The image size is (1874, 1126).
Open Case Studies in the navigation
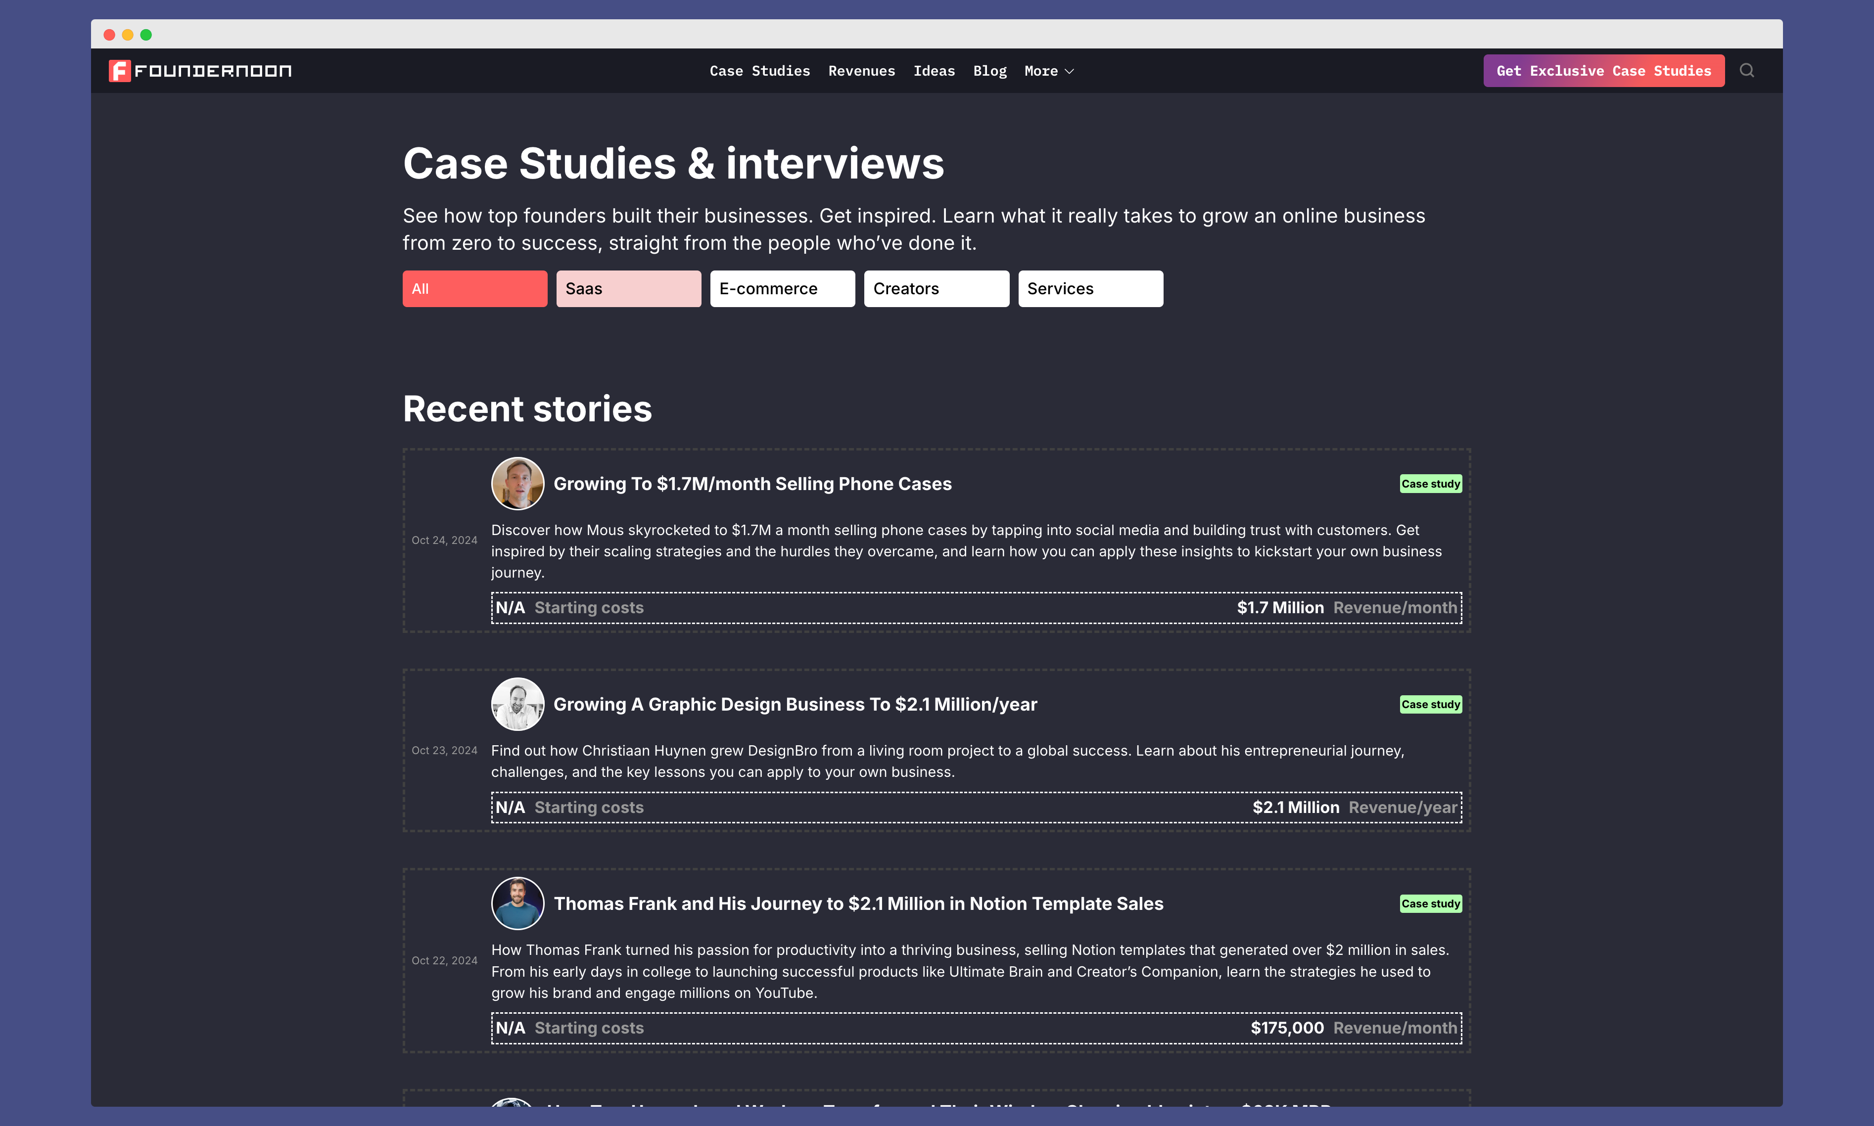[x=760, y=71]
